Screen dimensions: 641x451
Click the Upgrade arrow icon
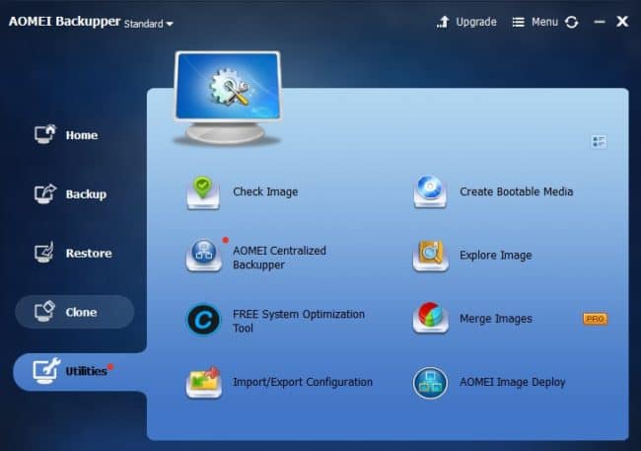(x=443, y=22)
